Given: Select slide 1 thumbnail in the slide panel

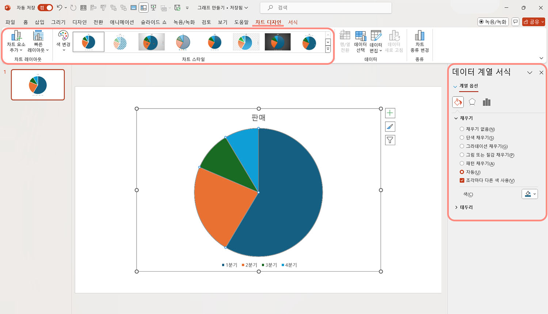Looking at the screenshot, I should (38, 84).
